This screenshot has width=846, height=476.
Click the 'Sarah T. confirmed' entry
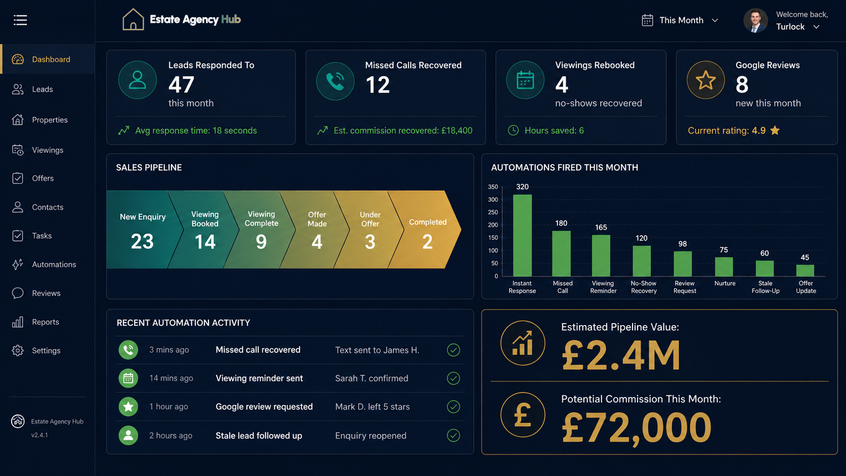click(371, 378)
